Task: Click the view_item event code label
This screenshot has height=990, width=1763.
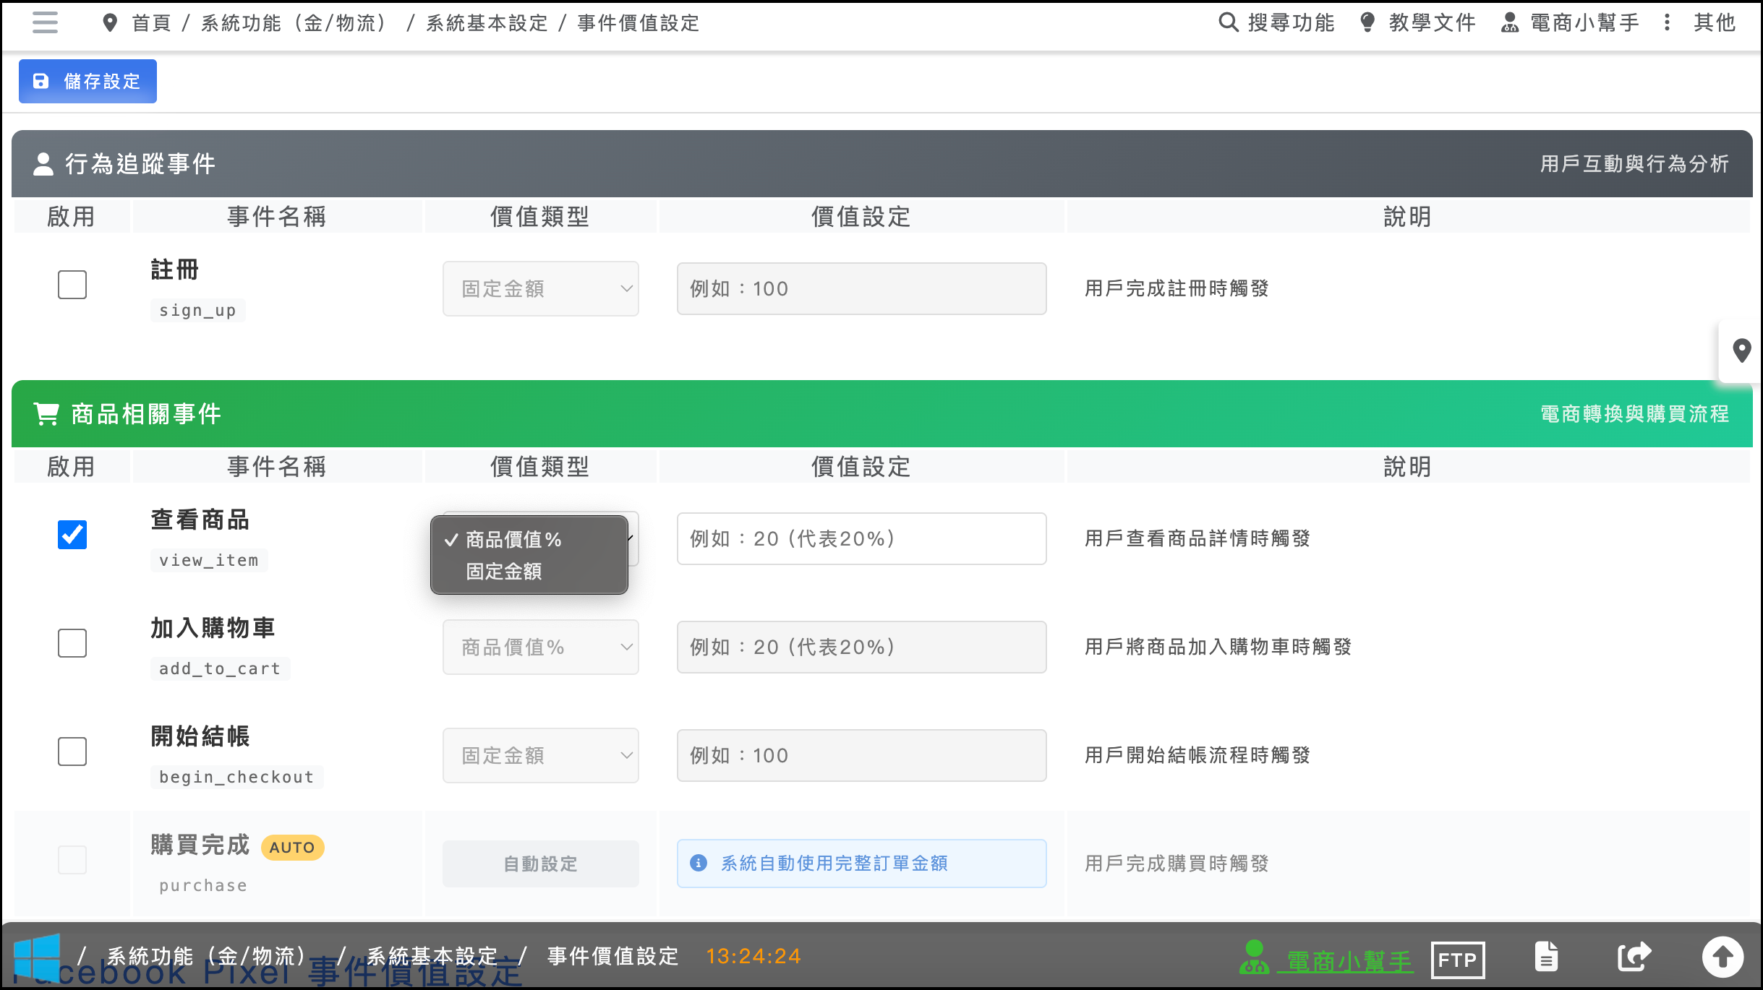Action: click(209, 560)
